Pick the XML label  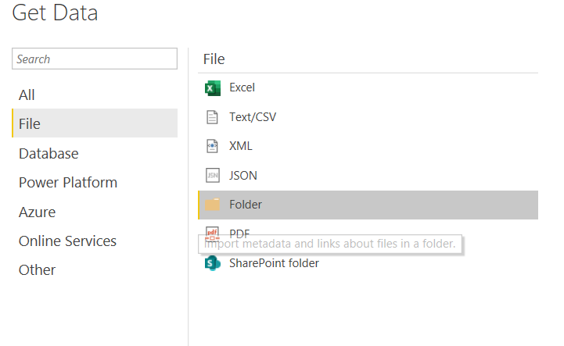pos(241,146)
